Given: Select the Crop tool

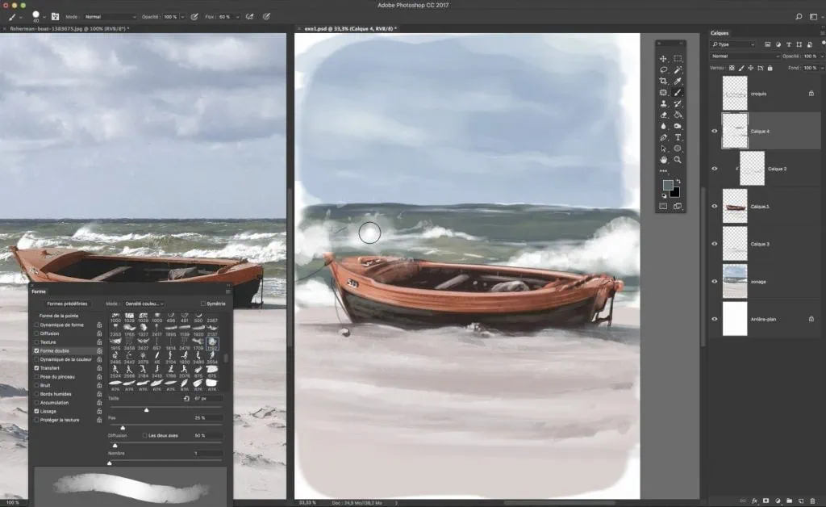Looking at the screenshot, I should 663,82.
